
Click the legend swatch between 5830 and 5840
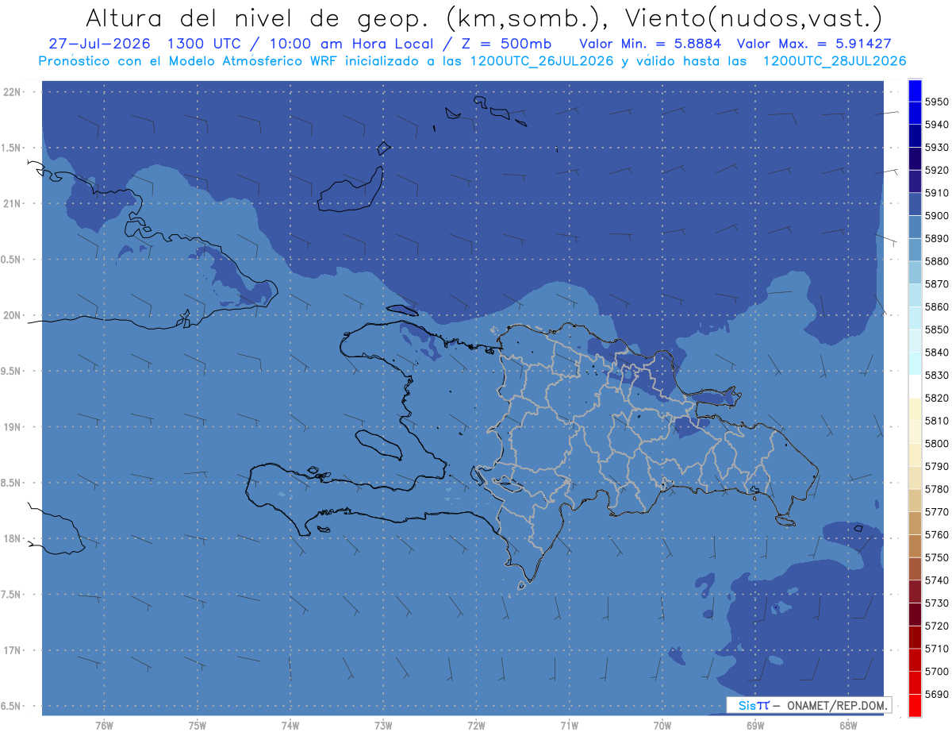(x=914, y=364)
